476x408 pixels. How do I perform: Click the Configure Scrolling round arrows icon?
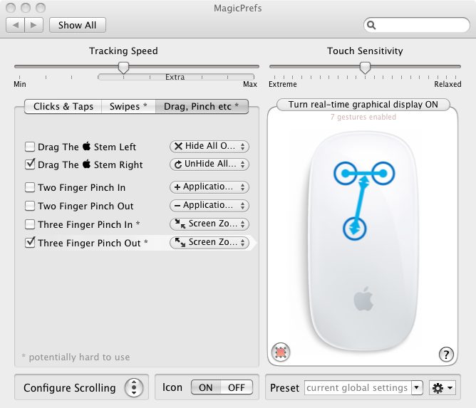[x=133, y=388]
